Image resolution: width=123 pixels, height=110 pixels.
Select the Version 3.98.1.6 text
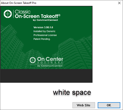tap(43, 28)
